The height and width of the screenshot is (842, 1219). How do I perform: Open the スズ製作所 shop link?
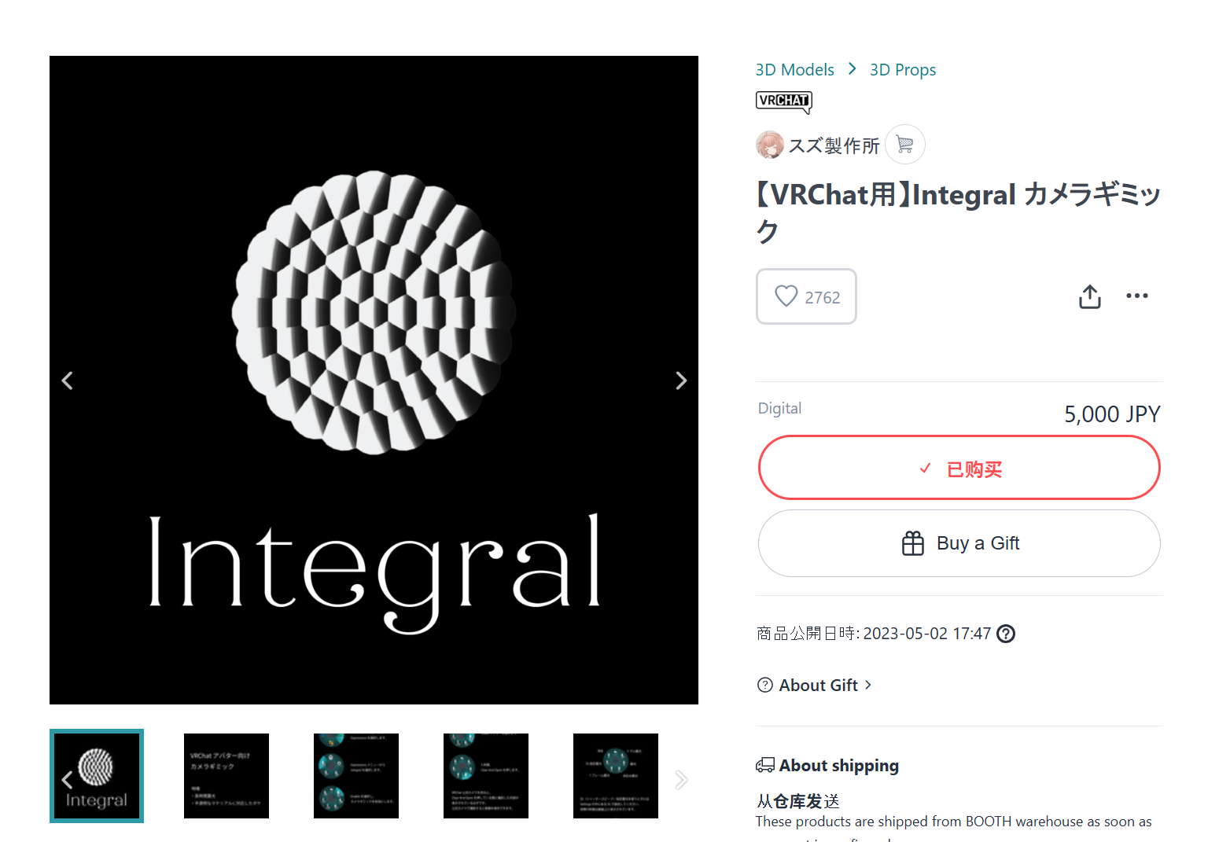834,145
